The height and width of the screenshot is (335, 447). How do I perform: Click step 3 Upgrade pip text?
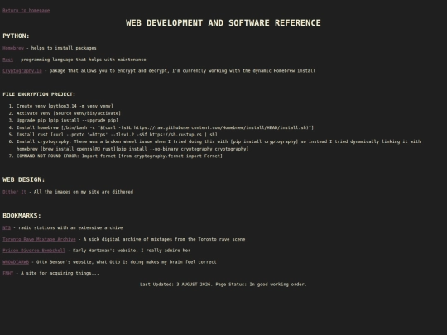(67, 121)
